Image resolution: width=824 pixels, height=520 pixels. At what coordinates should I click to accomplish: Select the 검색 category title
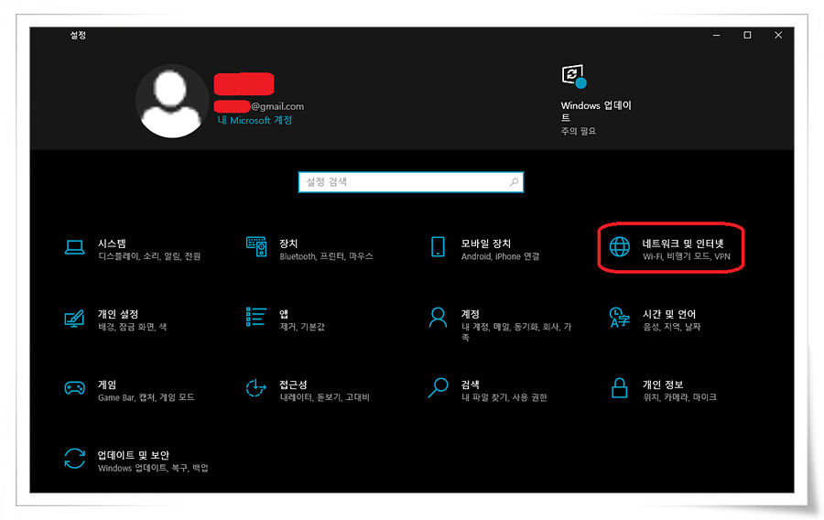[471, 385]
